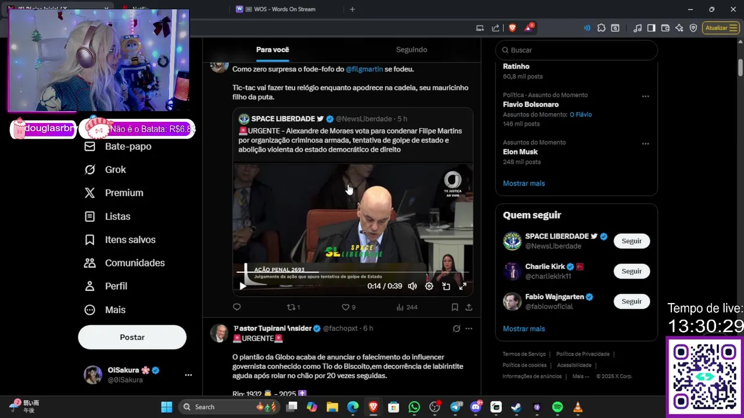Show more accounts to follow
The image size is (744, 418).
click(x=524, y=329)
